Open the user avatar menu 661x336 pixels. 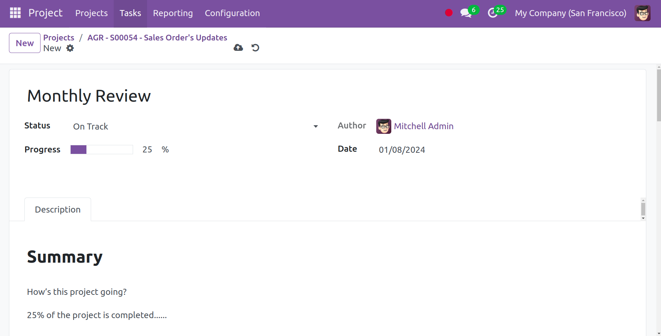pyautogui.click(x=642, y=13)
